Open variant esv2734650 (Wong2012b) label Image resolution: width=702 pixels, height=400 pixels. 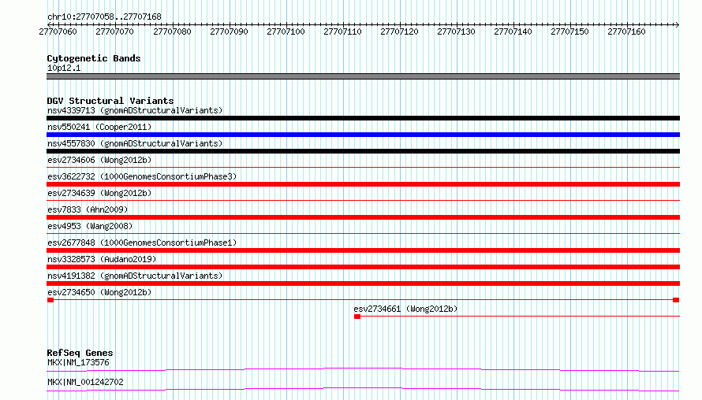pos(99,292)
